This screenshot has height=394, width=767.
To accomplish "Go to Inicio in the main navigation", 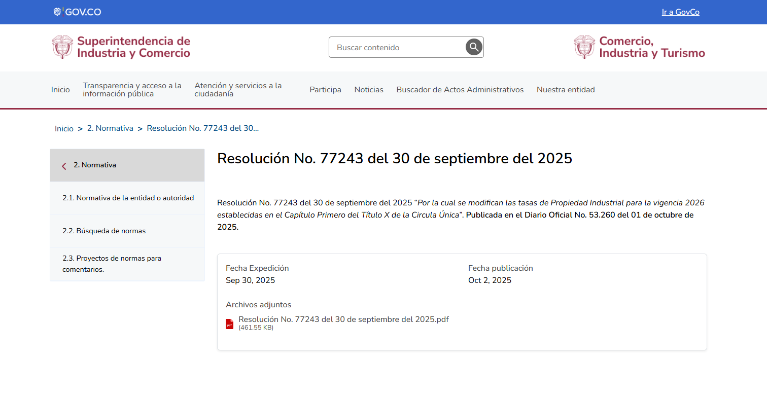I will pos(60,90).
